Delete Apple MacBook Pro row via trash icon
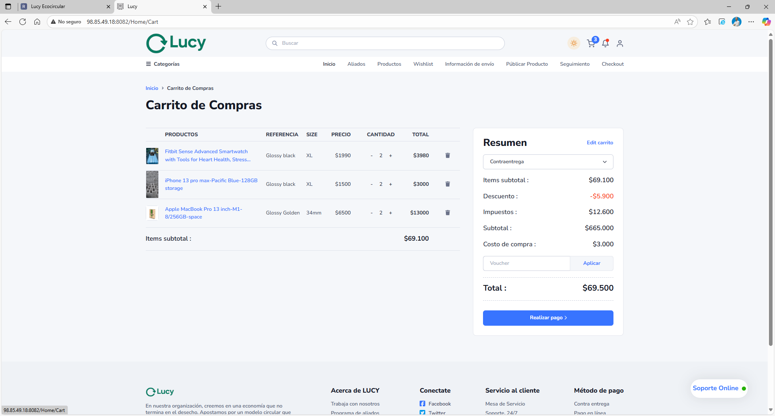The width and height of the screenshot is (775, 416). click(x=447, y=213)
